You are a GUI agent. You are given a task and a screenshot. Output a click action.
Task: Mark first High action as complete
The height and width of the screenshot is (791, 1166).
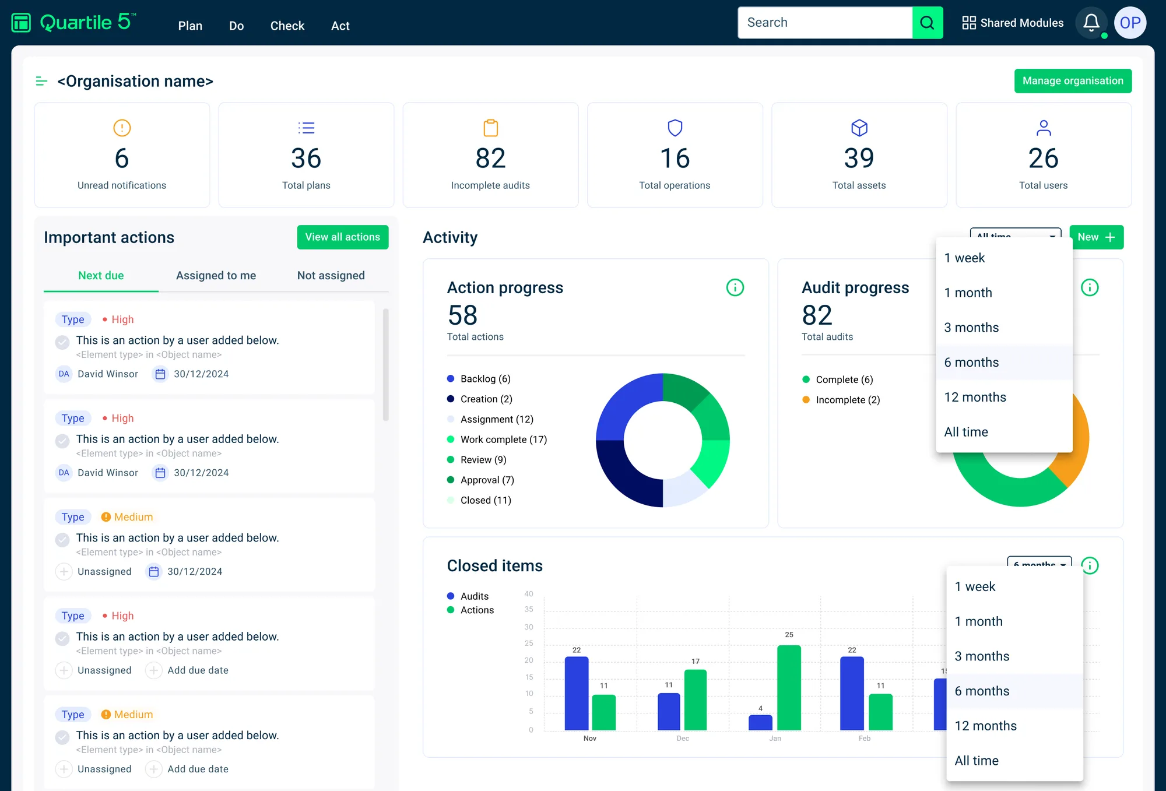pyautogui.click(x=62, y=342)
